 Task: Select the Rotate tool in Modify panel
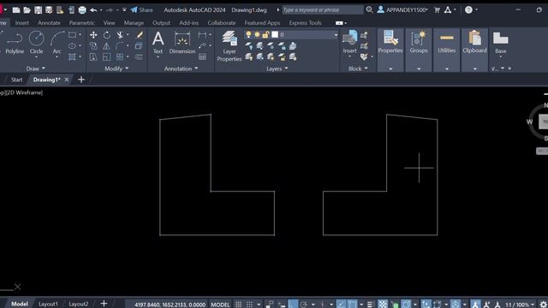pyautogui.click(x=106, y=35)
